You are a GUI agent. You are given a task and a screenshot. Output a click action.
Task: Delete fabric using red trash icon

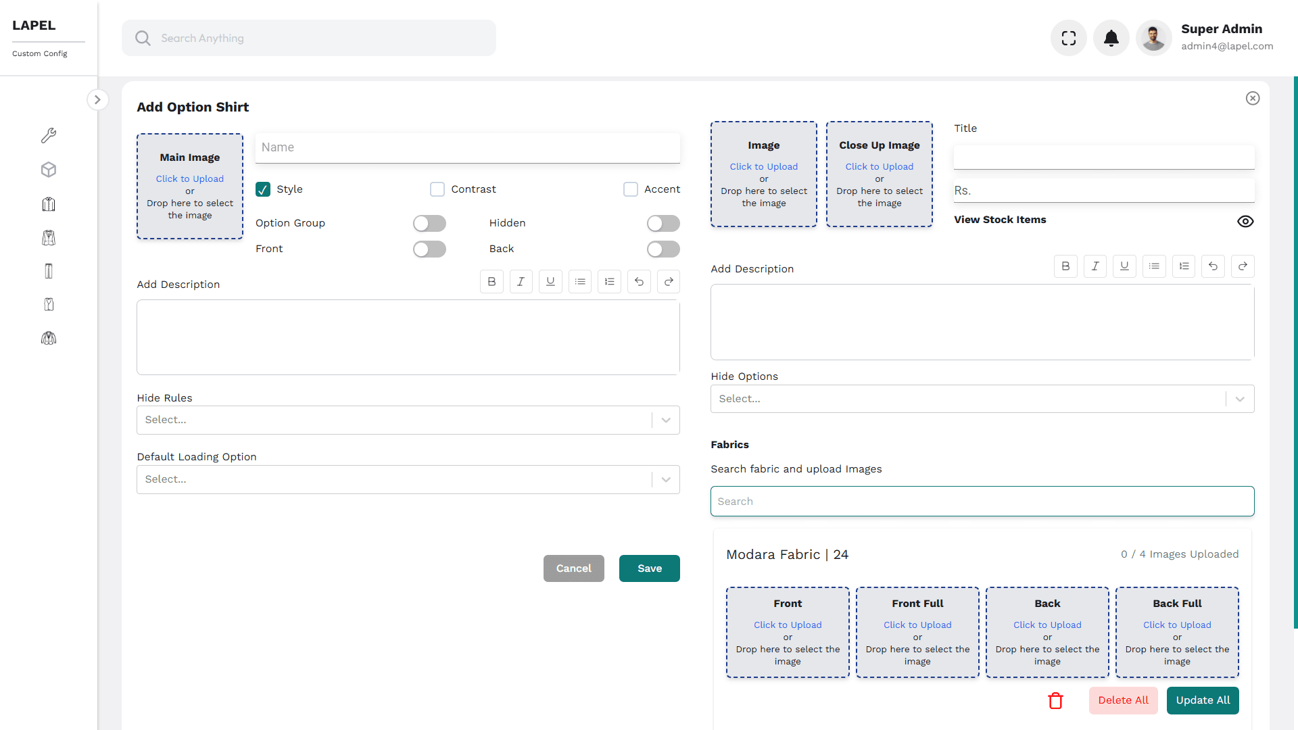[1055, 700]
